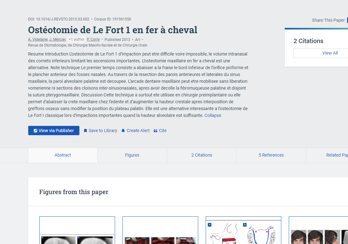The image size is (348, 244).
Task: Open the fourth figure with patient portraits
Action: 319,230
